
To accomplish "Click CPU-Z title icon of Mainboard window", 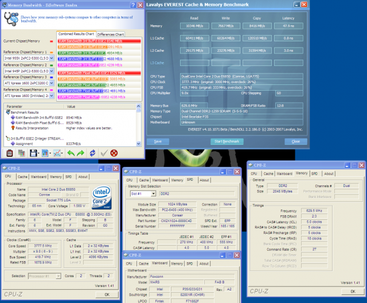I will tap(126, 255).
